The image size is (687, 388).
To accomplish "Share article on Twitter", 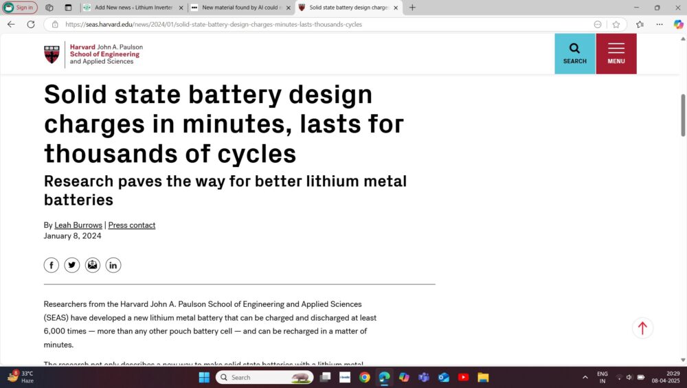I will (72, 265).
